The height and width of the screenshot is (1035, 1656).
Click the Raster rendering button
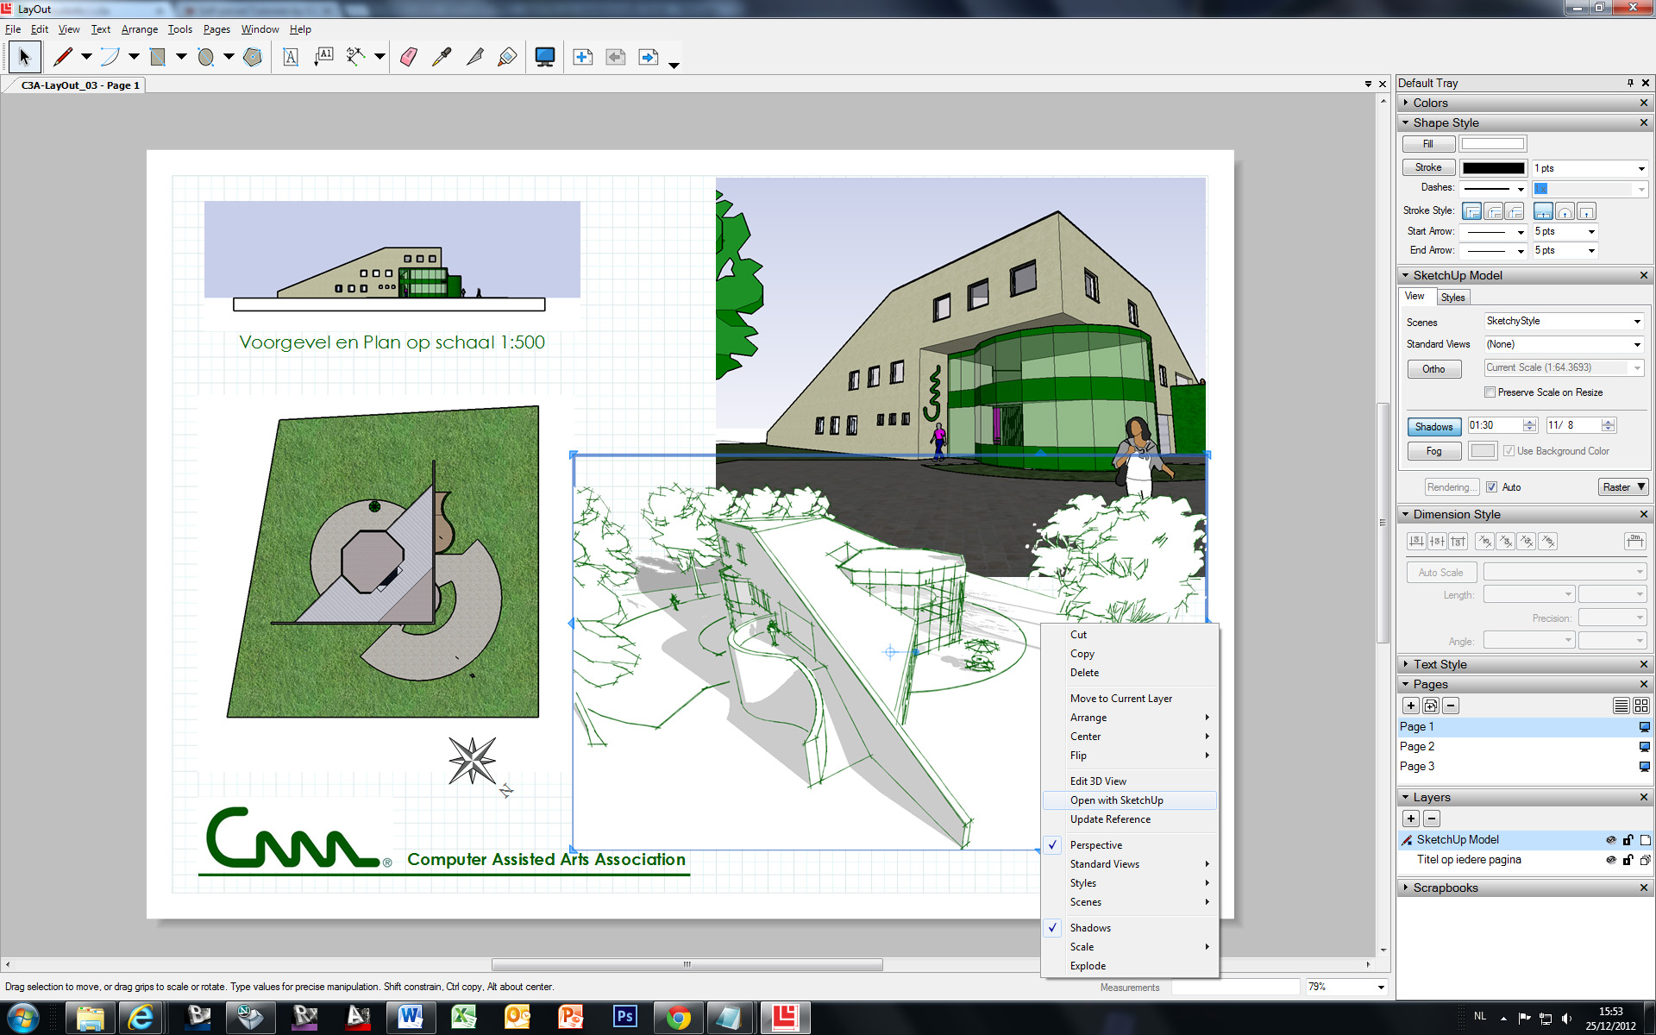click(x=1624, y=486)
